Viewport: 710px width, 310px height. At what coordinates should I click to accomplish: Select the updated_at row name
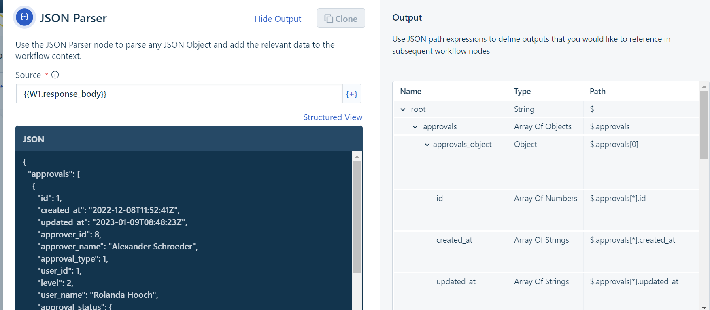456,281
